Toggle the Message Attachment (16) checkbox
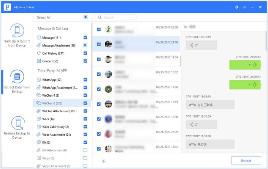The height and width of the screenshot is (169, 268). coord(85,45)
